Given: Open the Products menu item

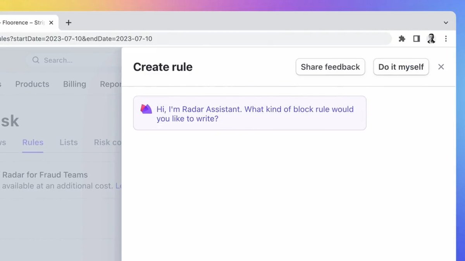Looking at the screenshot, I should [32, 84].
